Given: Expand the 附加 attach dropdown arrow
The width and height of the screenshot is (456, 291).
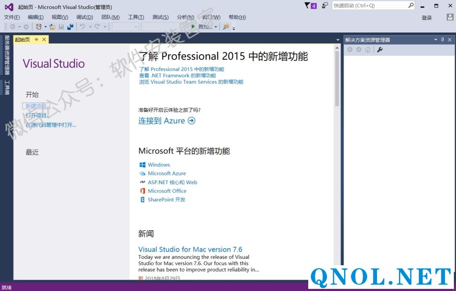Looking at the screenshot, I should 216,27.
